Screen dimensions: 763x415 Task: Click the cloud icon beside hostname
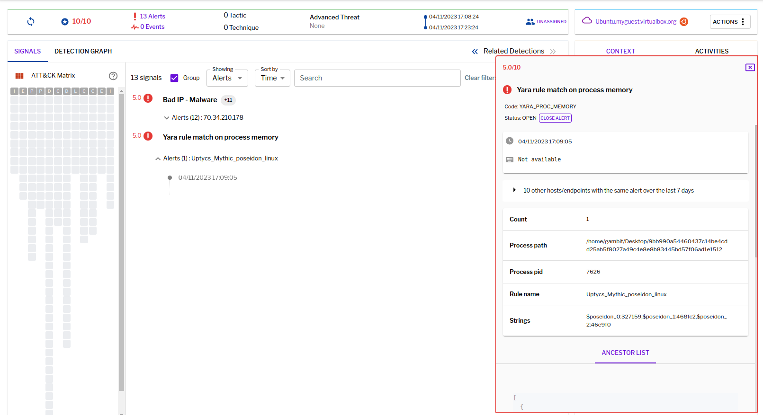587,20
